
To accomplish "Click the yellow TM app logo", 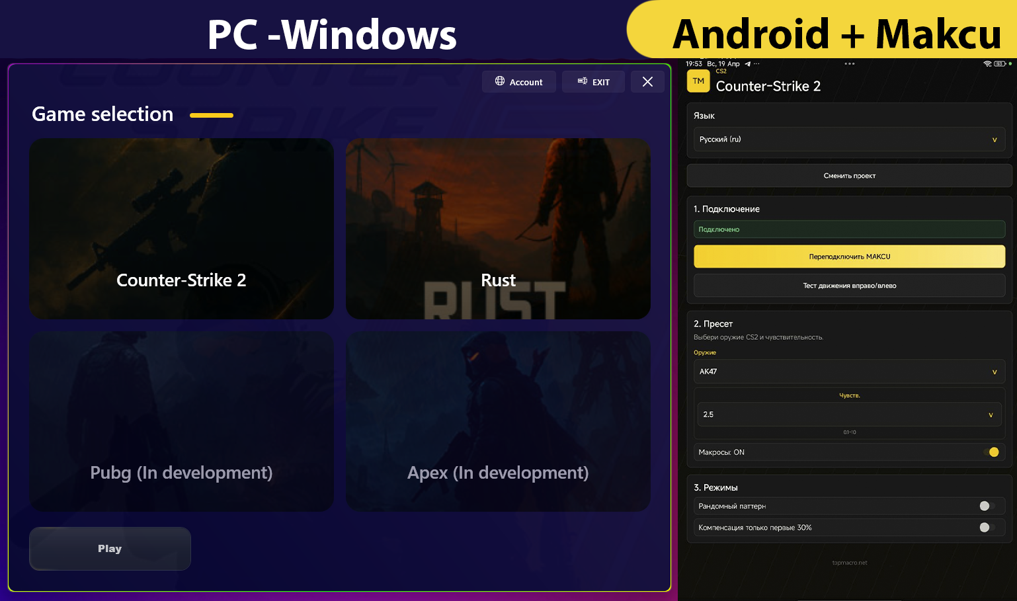I will click(698, 81).
